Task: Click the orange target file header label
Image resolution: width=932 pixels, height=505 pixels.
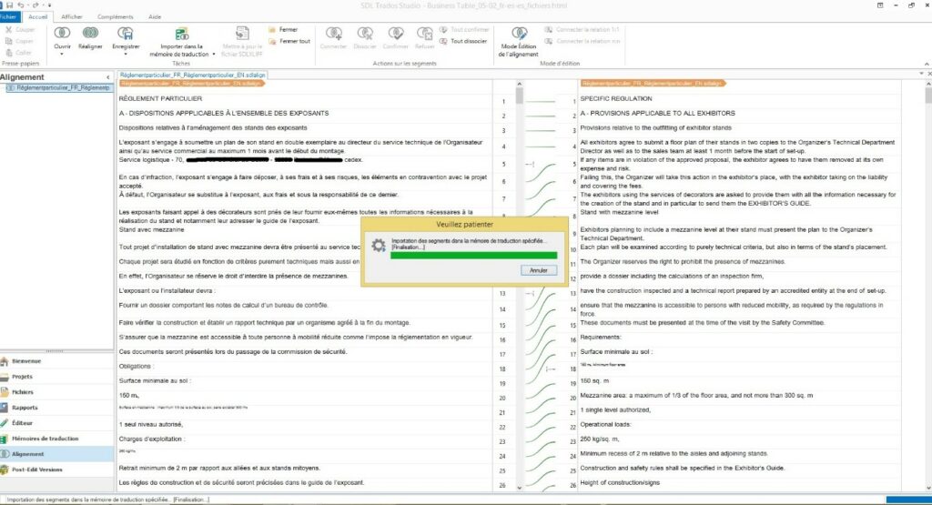Action: 653,84
